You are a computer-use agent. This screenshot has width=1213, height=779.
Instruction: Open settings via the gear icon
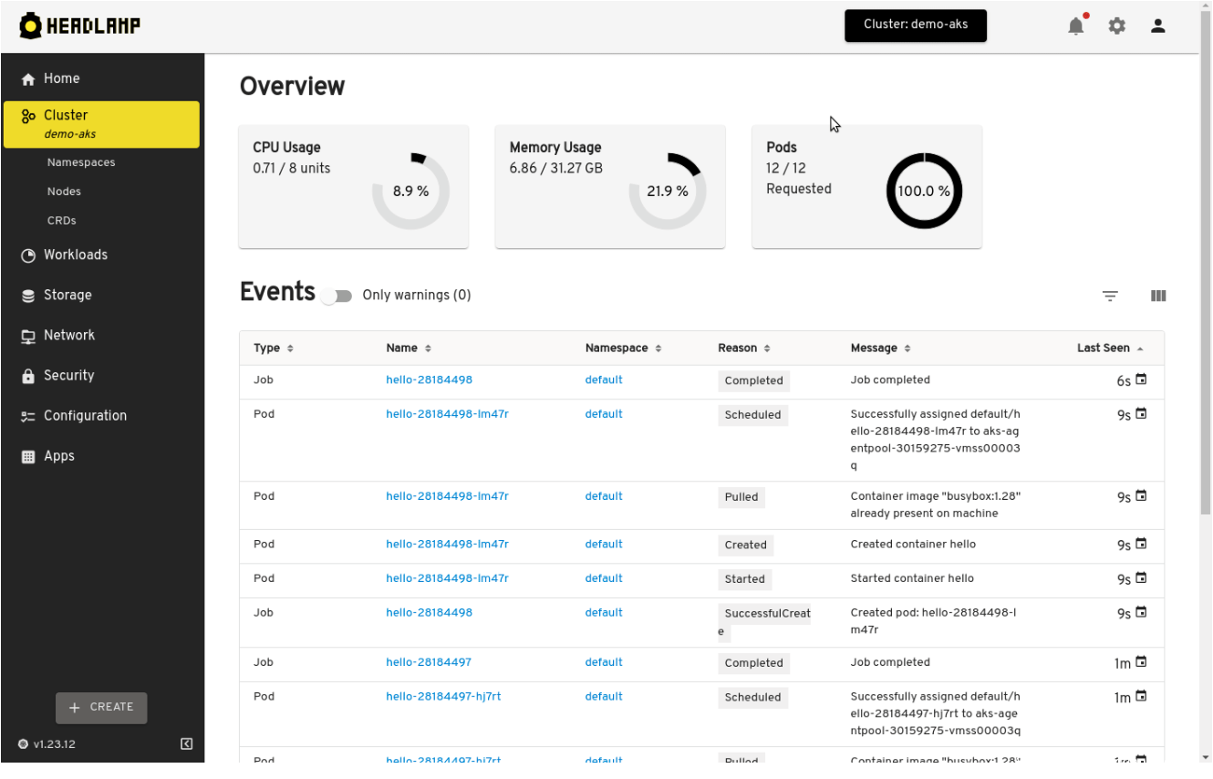tap(1117, 26)
